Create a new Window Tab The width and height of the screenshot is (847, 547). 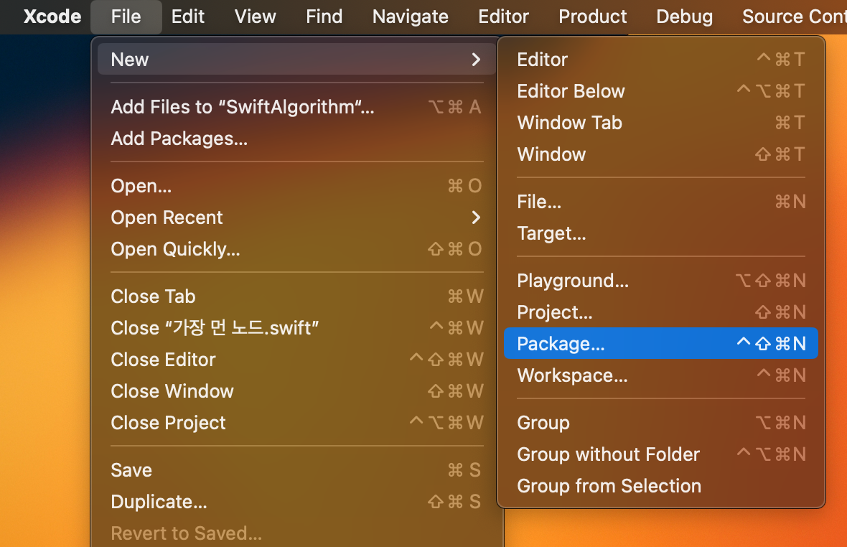click(661, 123)
